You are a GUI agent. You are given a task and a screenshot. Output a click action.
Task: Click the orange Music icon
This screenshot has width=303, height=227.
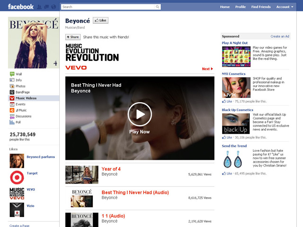12,110
